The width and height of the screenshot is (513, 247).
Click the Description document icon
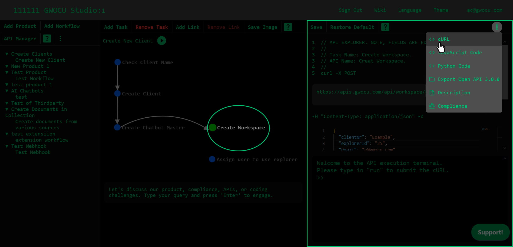tap(432, 92)
